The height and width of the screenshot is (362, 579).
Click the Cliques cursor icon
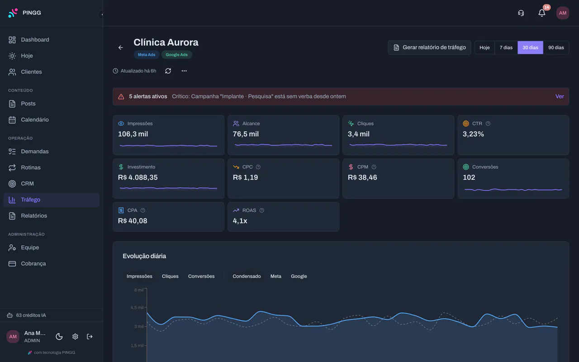coord(351,124)
